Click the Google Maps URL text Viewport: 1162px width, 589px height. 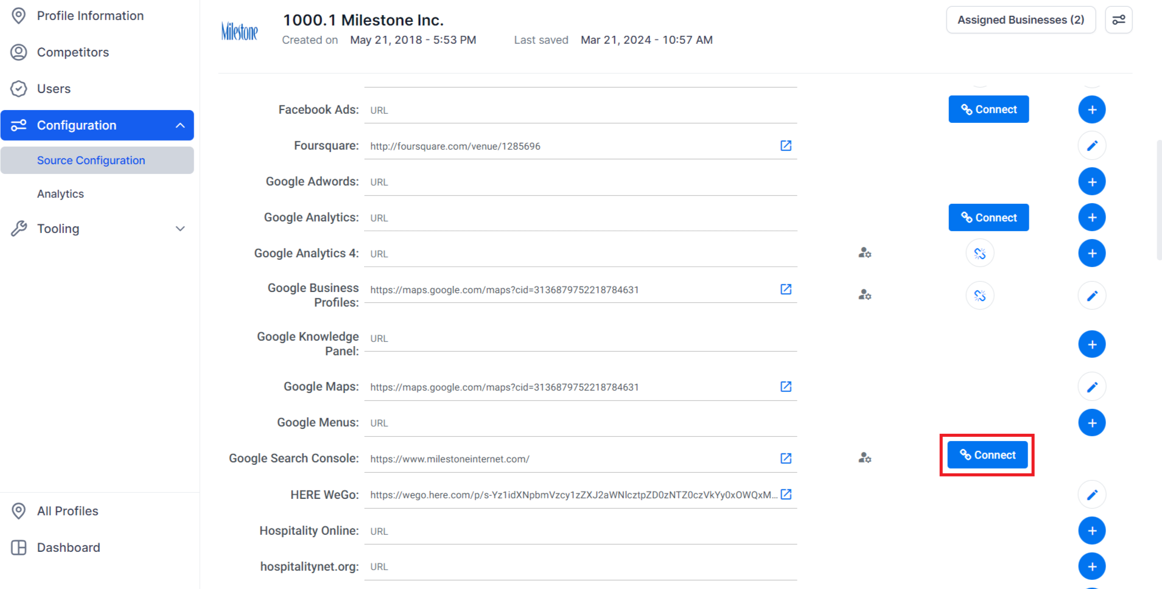point(505,387)
